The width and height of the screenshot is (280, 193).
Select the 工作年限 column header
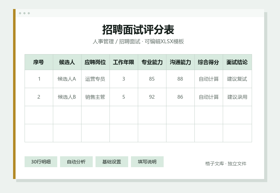point(124,62)
